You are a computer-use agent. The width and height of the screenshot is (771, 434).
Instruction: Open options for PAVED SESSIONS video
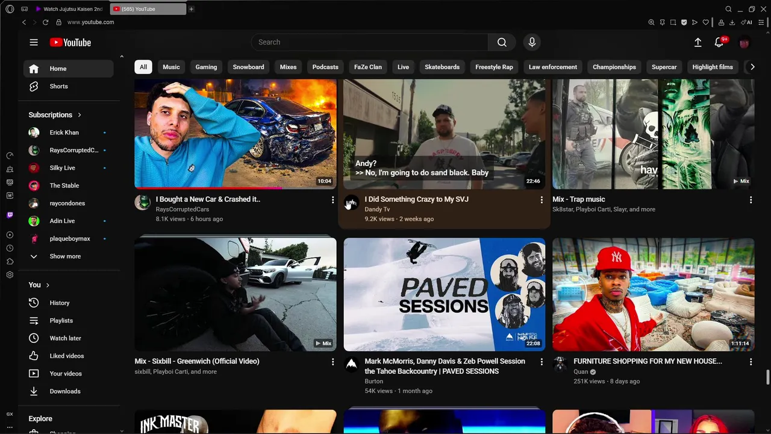pos(542,362)
